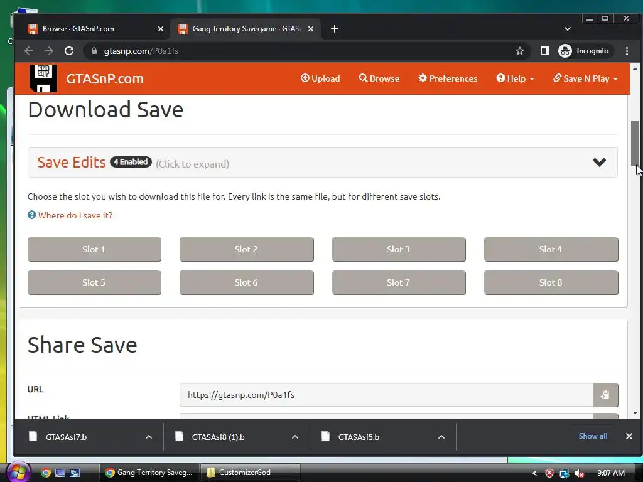
Task: Select the Gang Territory Savegame tab
Action: coord(246,29)
